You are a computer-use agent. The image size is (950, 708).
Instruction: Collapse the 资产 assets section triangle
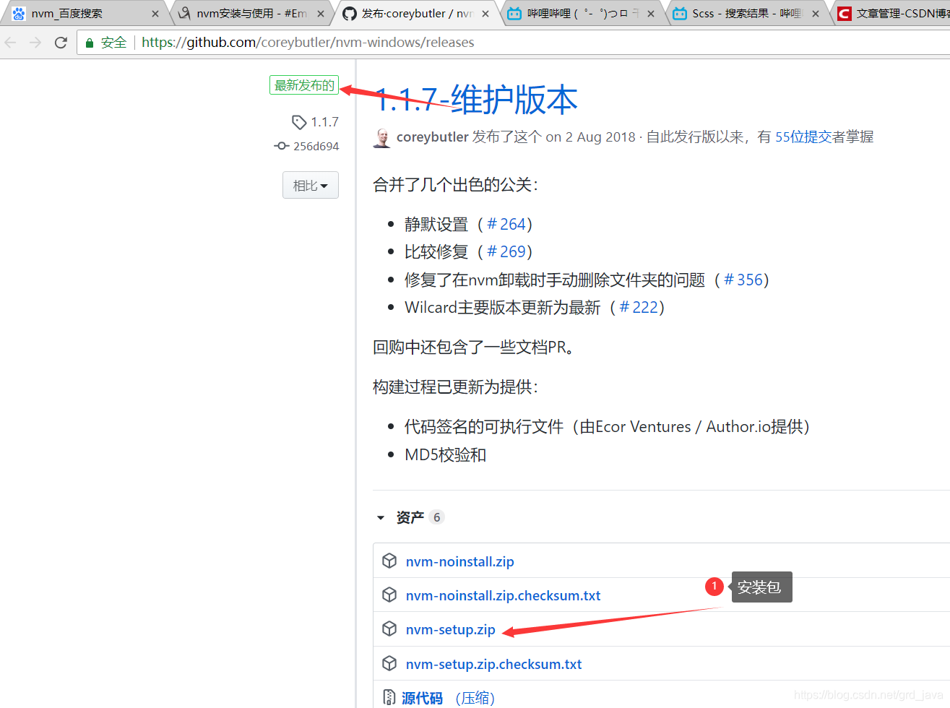click(x=381, y=518)
